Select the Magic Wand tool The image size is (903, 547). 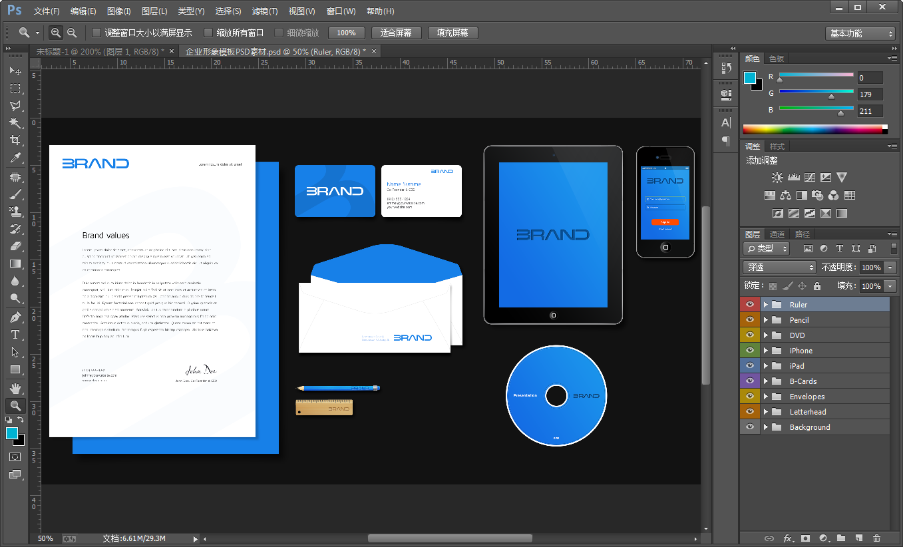pos(15,123)
